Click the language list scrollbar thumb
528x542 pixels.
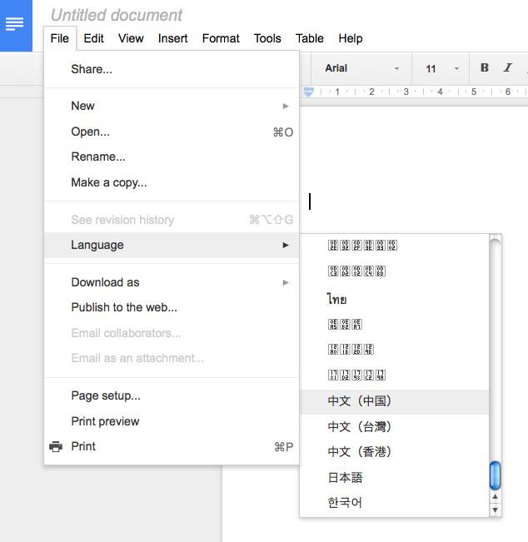tap(496, 475)
